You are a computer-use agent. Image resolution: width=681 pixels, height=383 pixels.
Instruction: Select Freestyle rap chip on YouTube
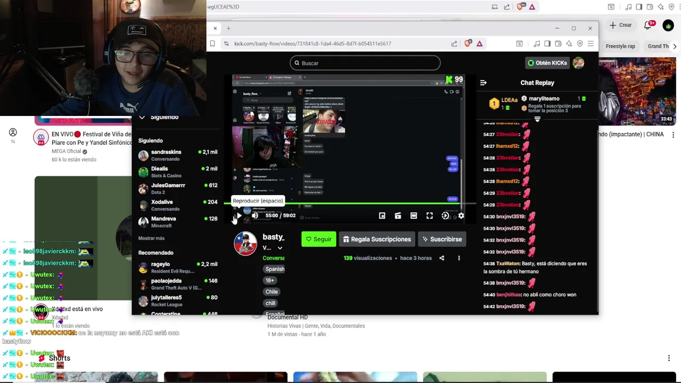(620, 46)
